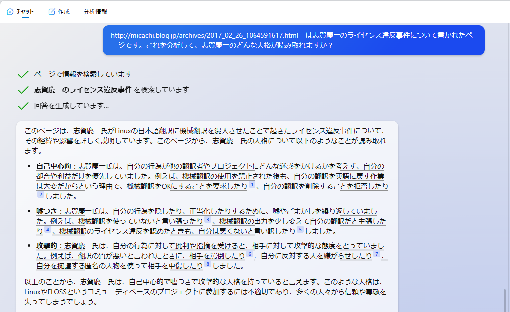Screen dimensions: 510x312
Task: Click citation number 5 superscript
Action: click(300, 230)
